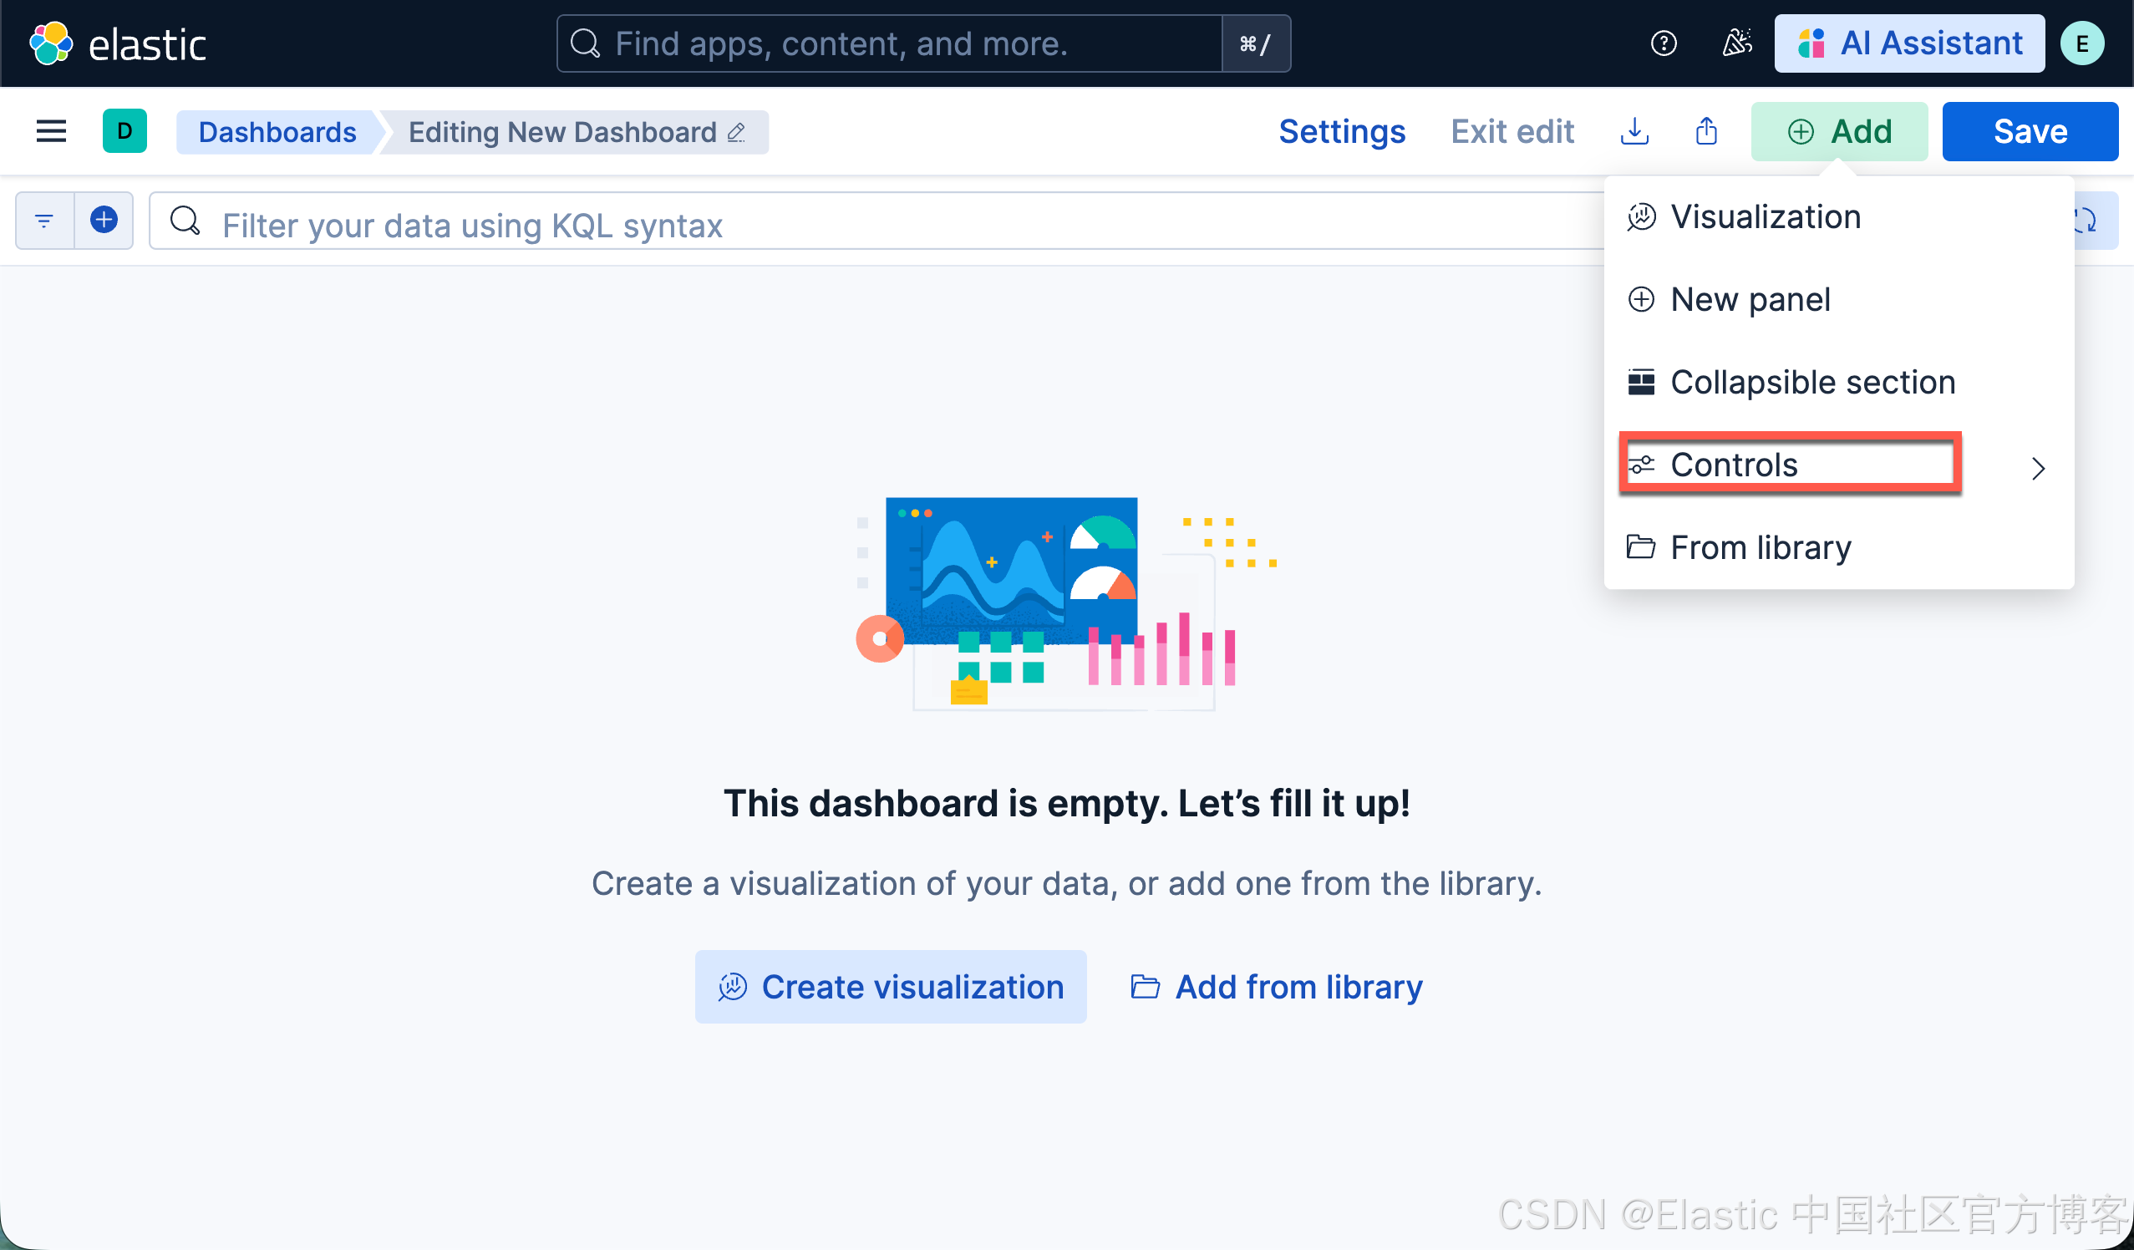This screenshot has width=2134, height=1250.
Task: Click the add filter plus icon
Action: 104,221
